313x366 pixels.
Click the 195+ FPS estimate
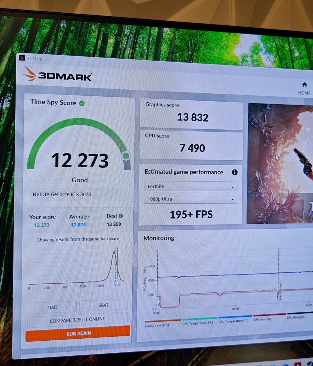coord(191,215)
